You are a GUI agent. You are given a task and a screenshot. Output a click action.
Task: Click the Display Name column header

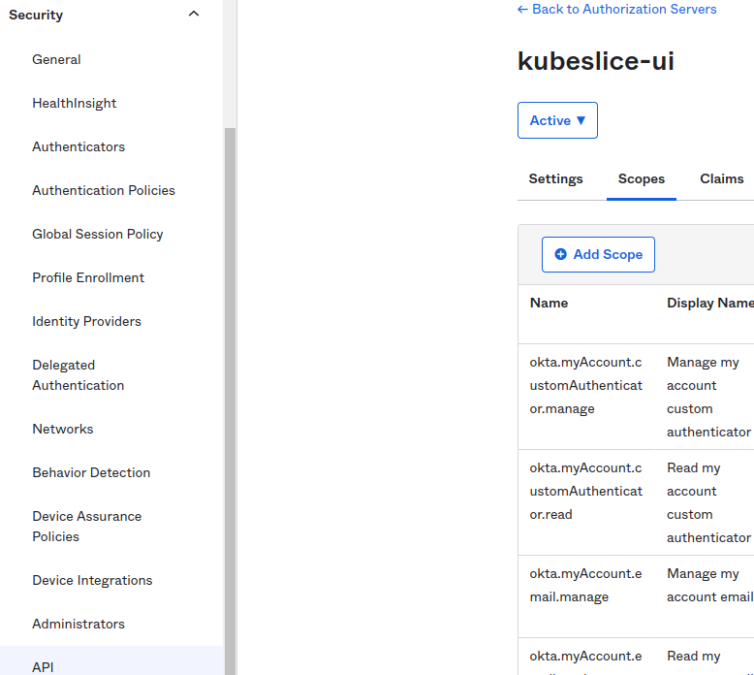[709, 304]
